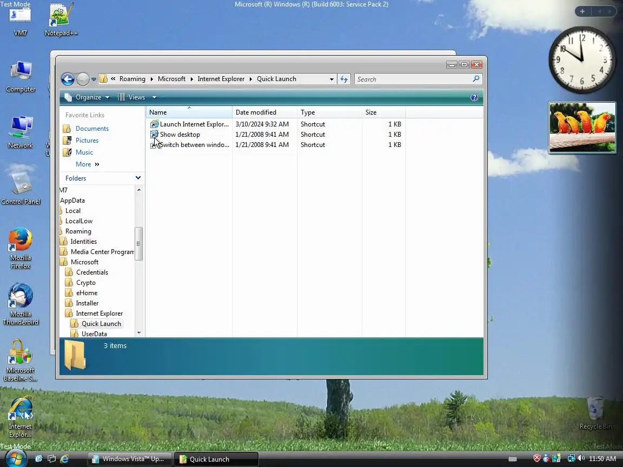The height and width of the screenshot is (467, 623).
Task: Add gadgets with sidebar plus button
Action: pyautogui.click(x=582, y=11)
